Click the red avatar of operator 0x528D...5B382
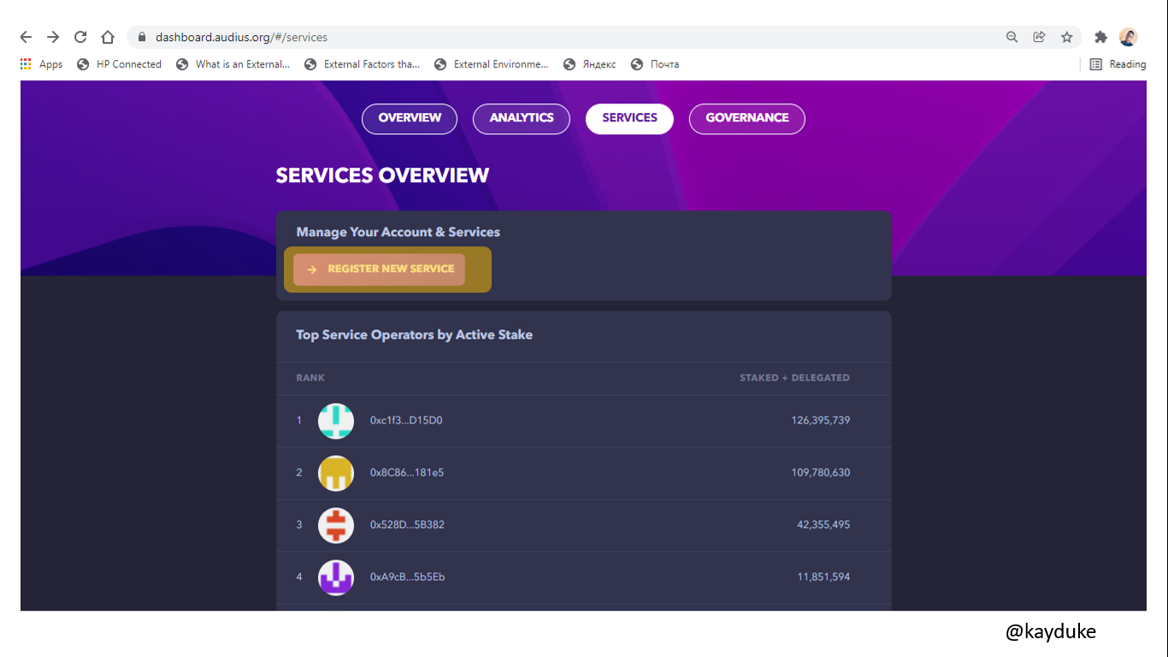 [336, 524]
